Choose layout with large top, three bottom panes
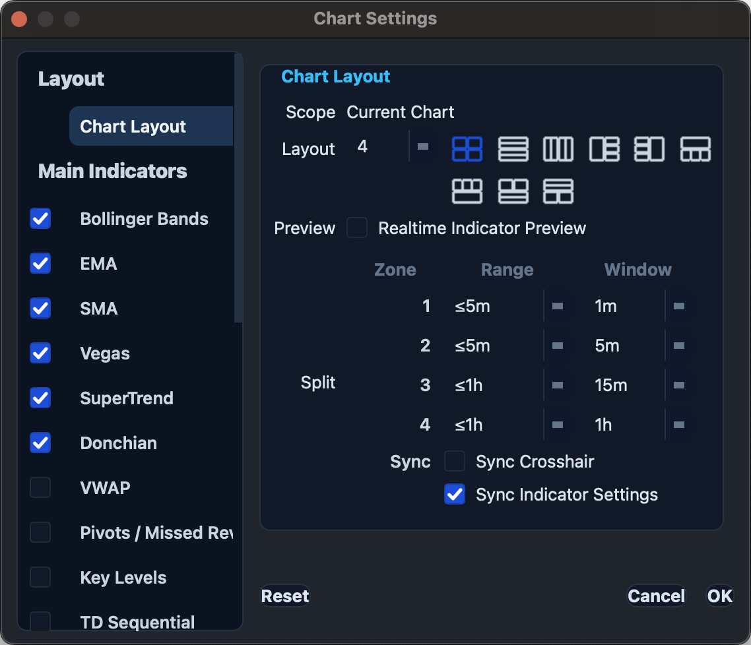 click(x=696, y=149)
